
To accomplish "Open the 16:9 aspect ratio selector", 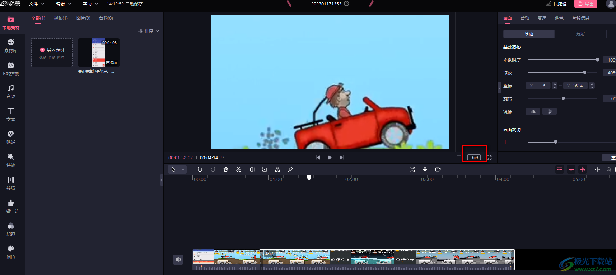I will pos(474,158).
